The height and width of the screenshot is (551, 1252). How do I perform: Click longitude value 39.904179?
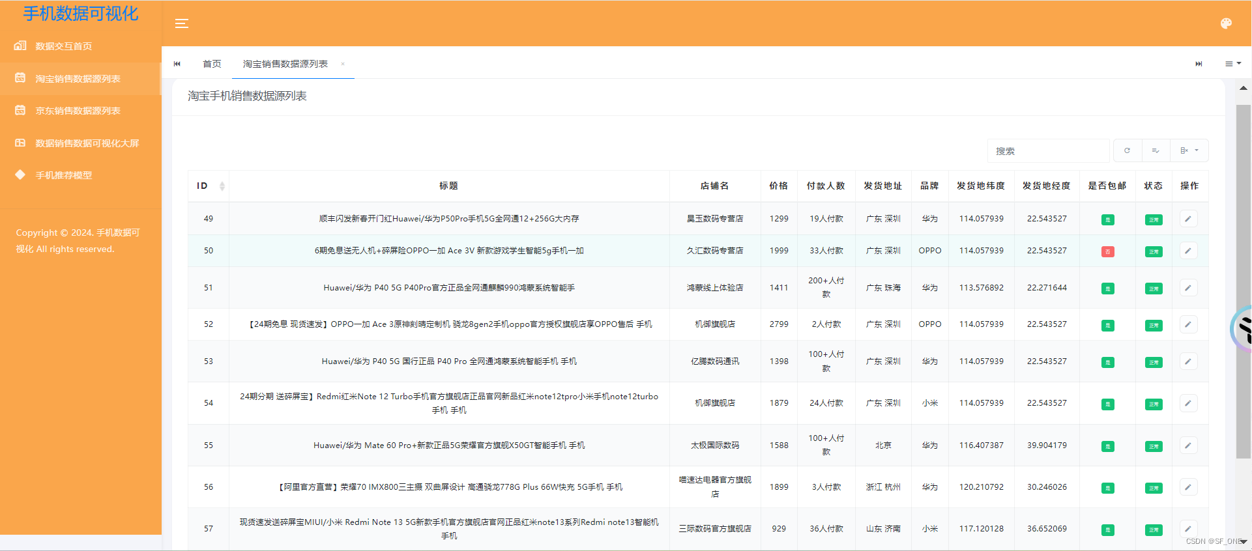click(1047, 445)
